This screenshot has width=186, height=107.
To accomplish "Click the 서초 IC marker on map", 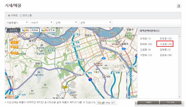I will coord(80,59).
